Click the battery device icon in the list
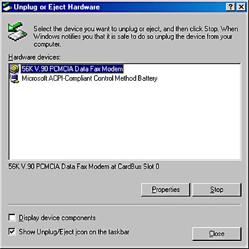Screen dimensions: 249x249 pyautogui.click(x=14, y=78)
